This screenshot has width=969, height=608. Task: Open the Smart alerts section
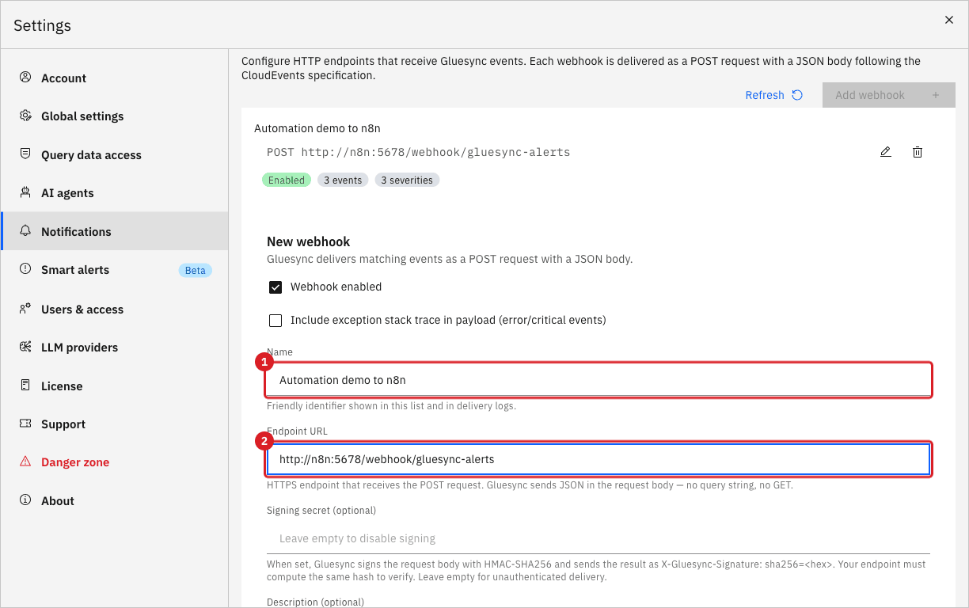115,269
